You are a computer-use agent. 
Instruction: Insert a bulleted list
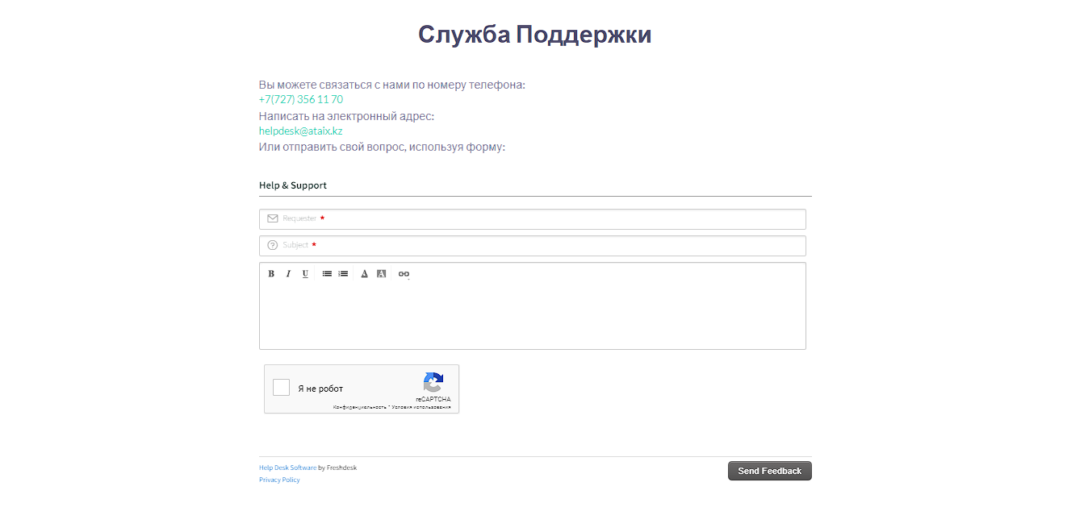tap(327, 274)
